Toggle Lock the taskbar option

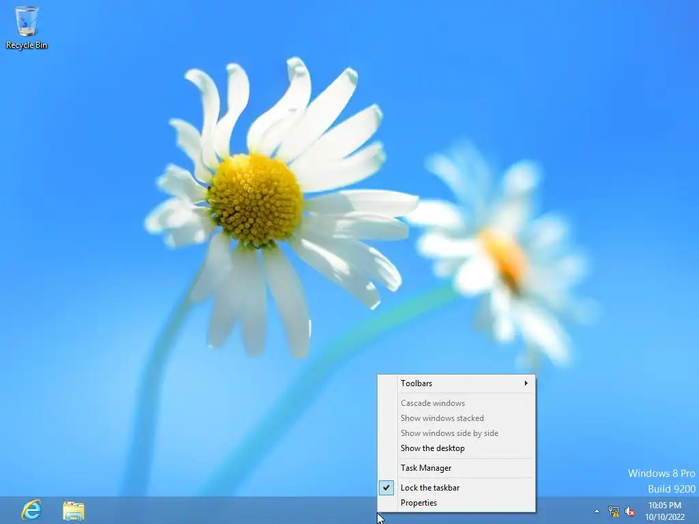457,487
